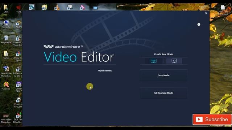
Task: Close the Wondershare Video Editor splash window
Action: point(206,13)
